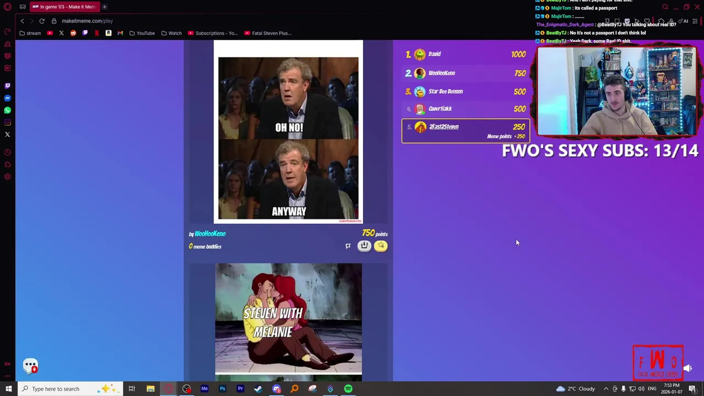The image size is (704, 396).
Task: Select WooHooKeno in the leaderboard
Action: (465, 73)
